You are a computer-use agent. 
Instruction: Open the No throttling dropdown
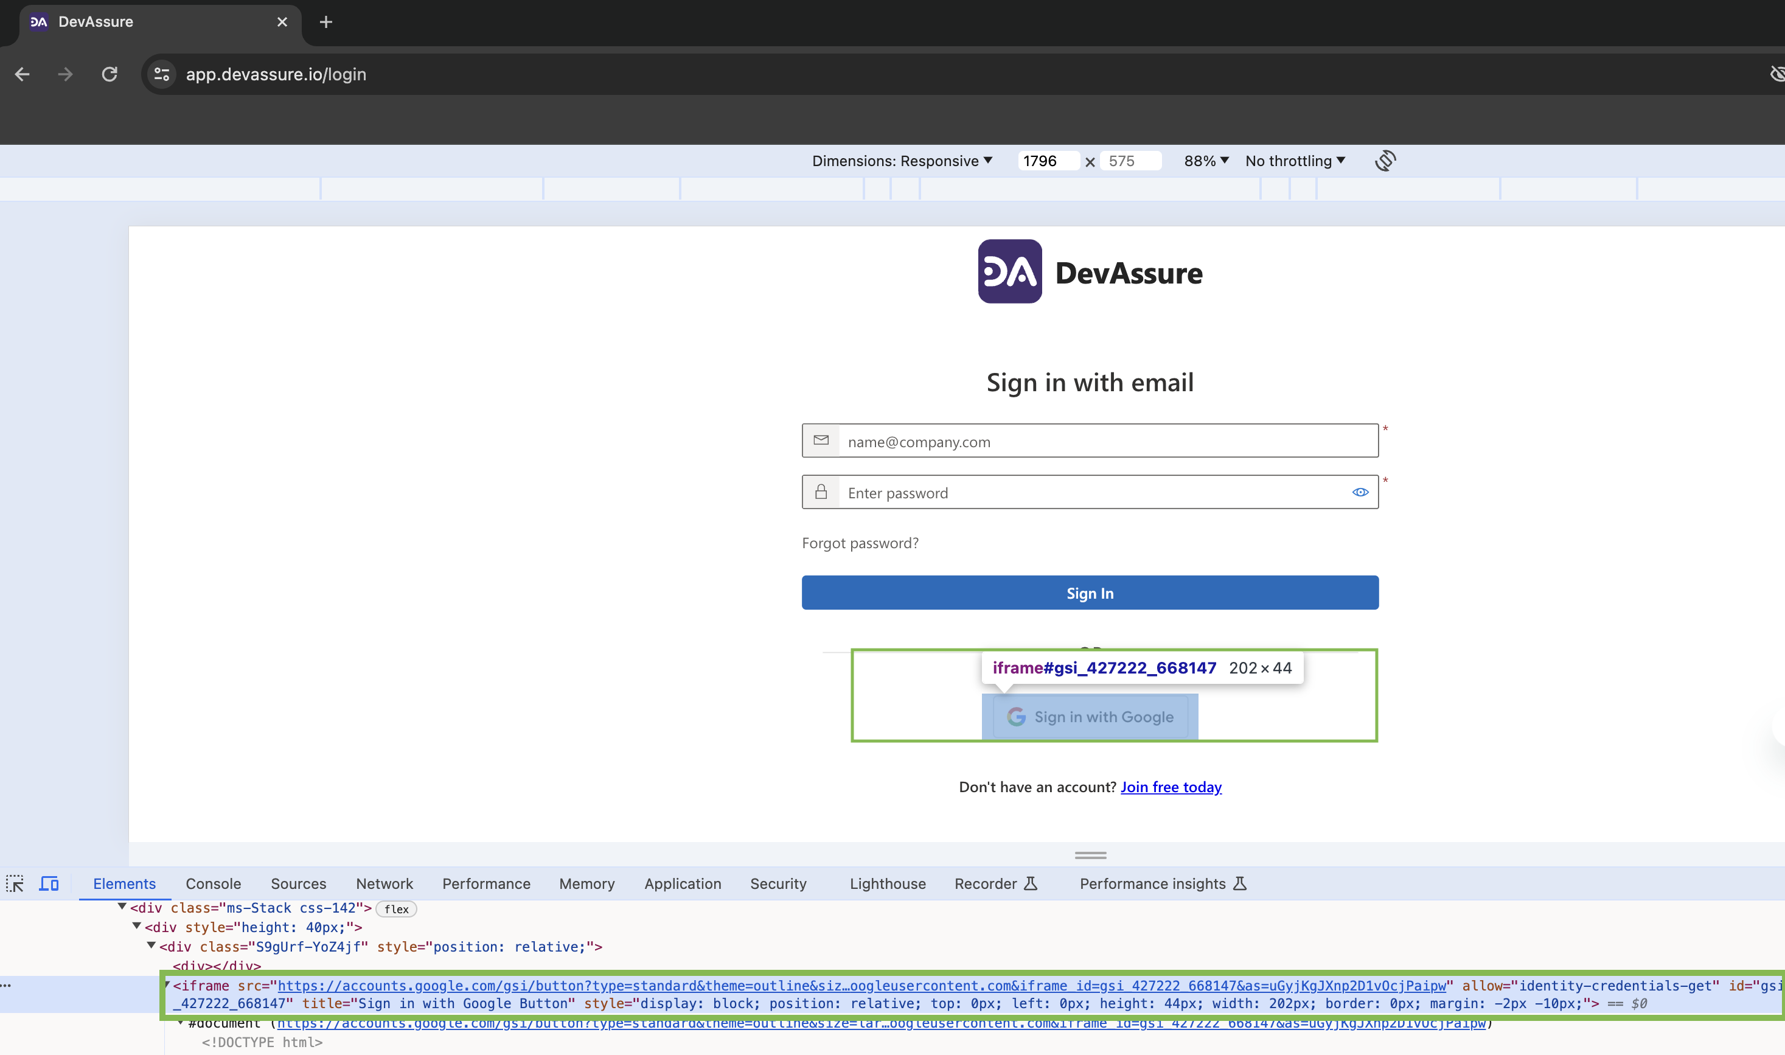coord(1295,161)
